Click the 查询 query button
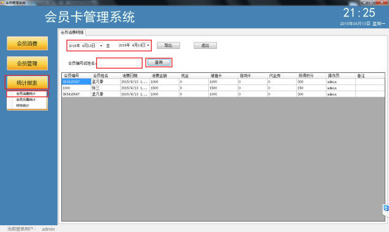This screenshot has width=389, height=232. tap(159, 62)
